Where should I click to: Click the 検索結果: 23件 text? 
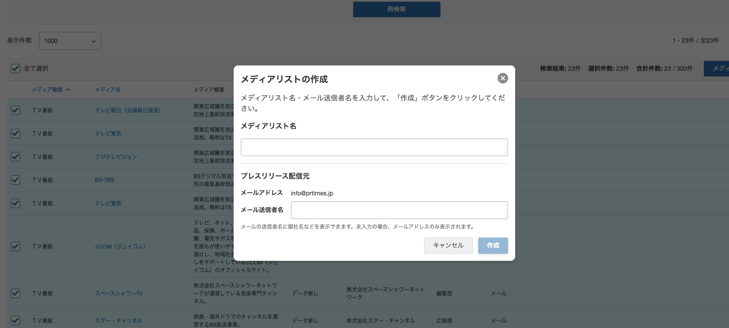point(560,68)
